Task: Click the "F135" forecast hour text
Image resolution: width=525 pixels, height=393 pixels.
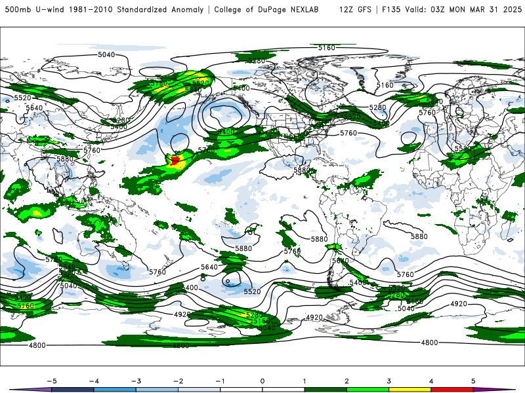Action: [x=391, y=9]
